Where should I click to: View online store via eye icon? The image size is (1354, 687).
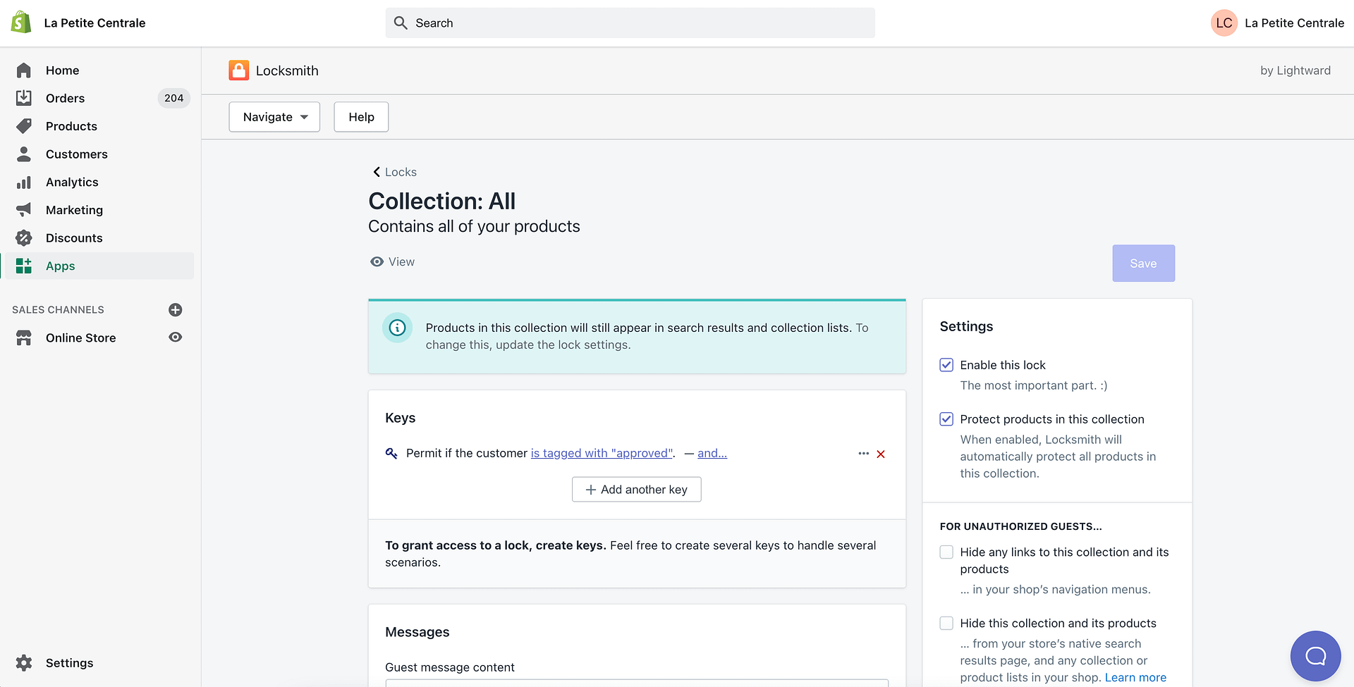pyautogui.click(x=176, y=338)
